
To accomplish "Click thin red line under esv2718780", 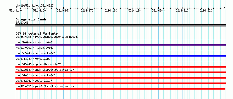I will tap(120, 61).
